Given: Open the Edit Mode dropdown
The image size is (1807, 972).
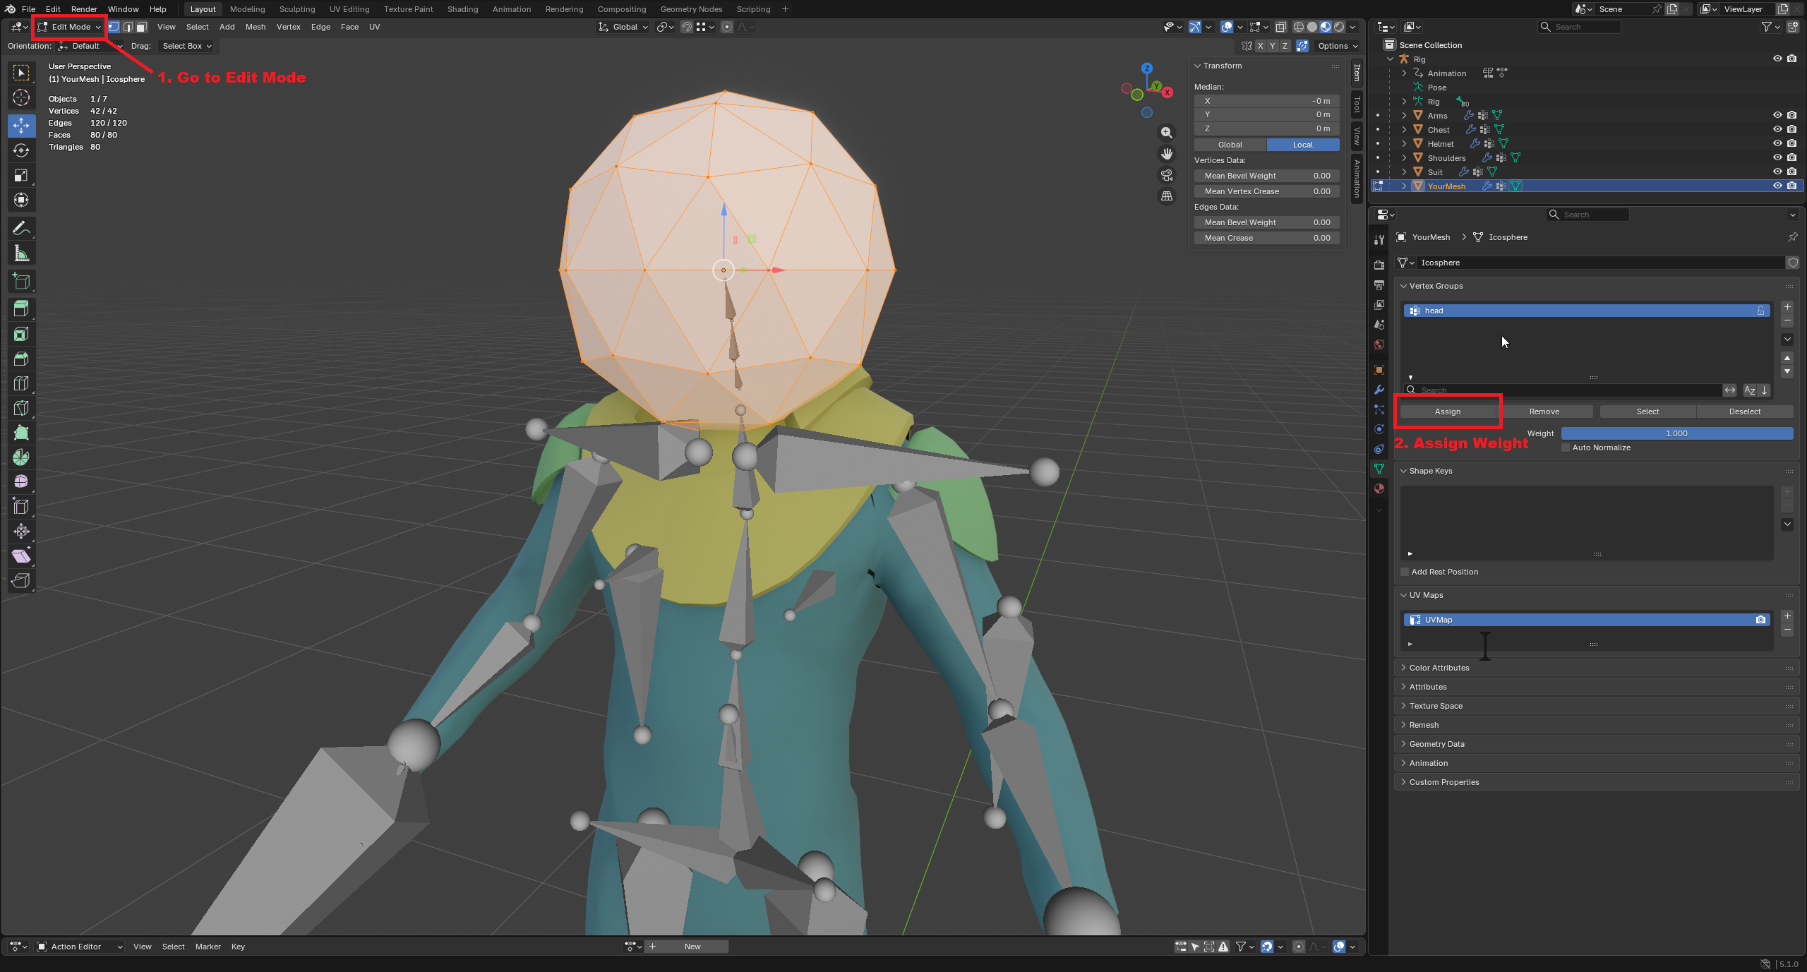Looking at the screenshot, I should click(x=70, y=27).
